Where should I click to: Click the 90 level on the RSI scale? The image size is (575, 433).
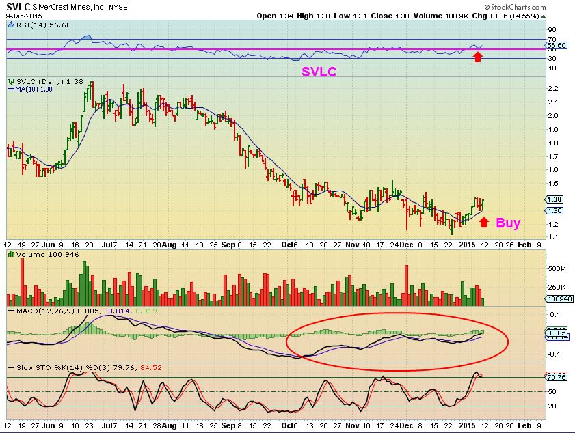click(x=552, y=29)
